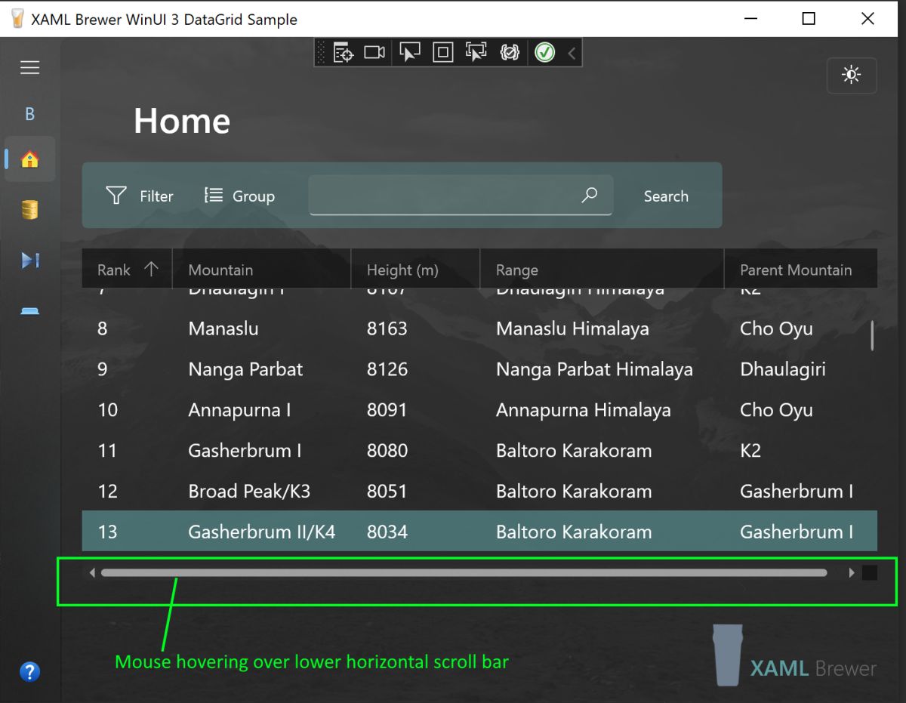Enable the select element pointer tool
Image resolution: width=906 pixels, height=703 pixels.
click(x=409, y=52)
